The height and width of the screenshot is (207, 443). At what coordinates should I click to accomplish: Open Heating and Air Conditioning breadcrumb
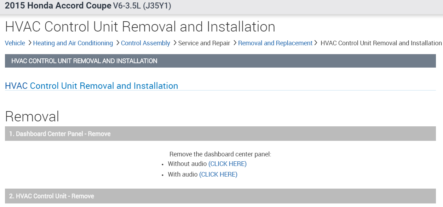click(73, 43)
